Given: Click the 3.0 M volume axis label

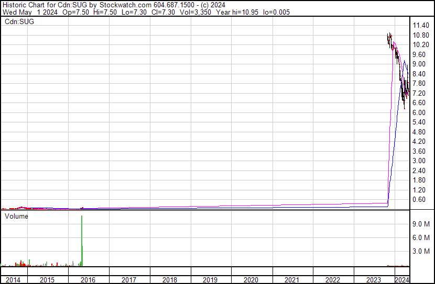Looking at the screenshot, I should coord(421,252).
